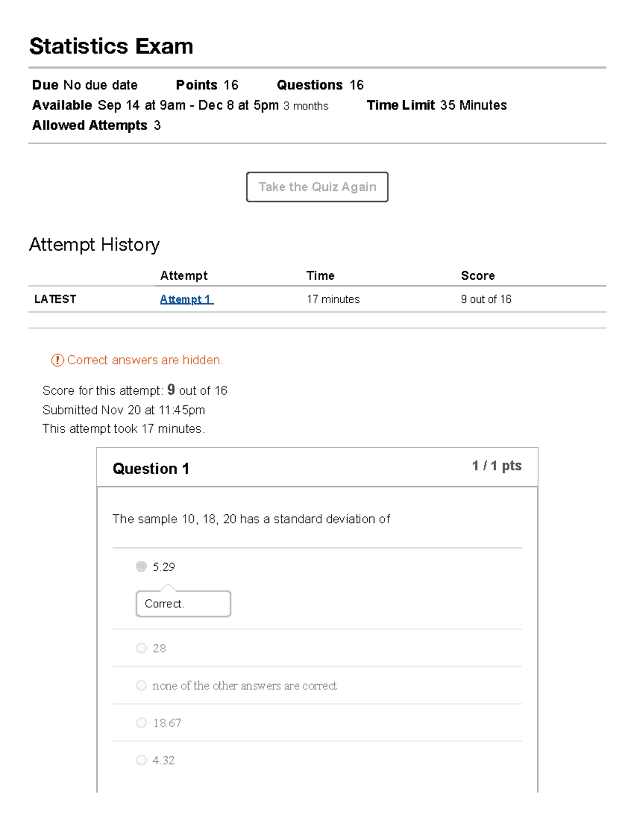Click the Question 1 header
Viewport: 634px width, 821px height.
151,468
